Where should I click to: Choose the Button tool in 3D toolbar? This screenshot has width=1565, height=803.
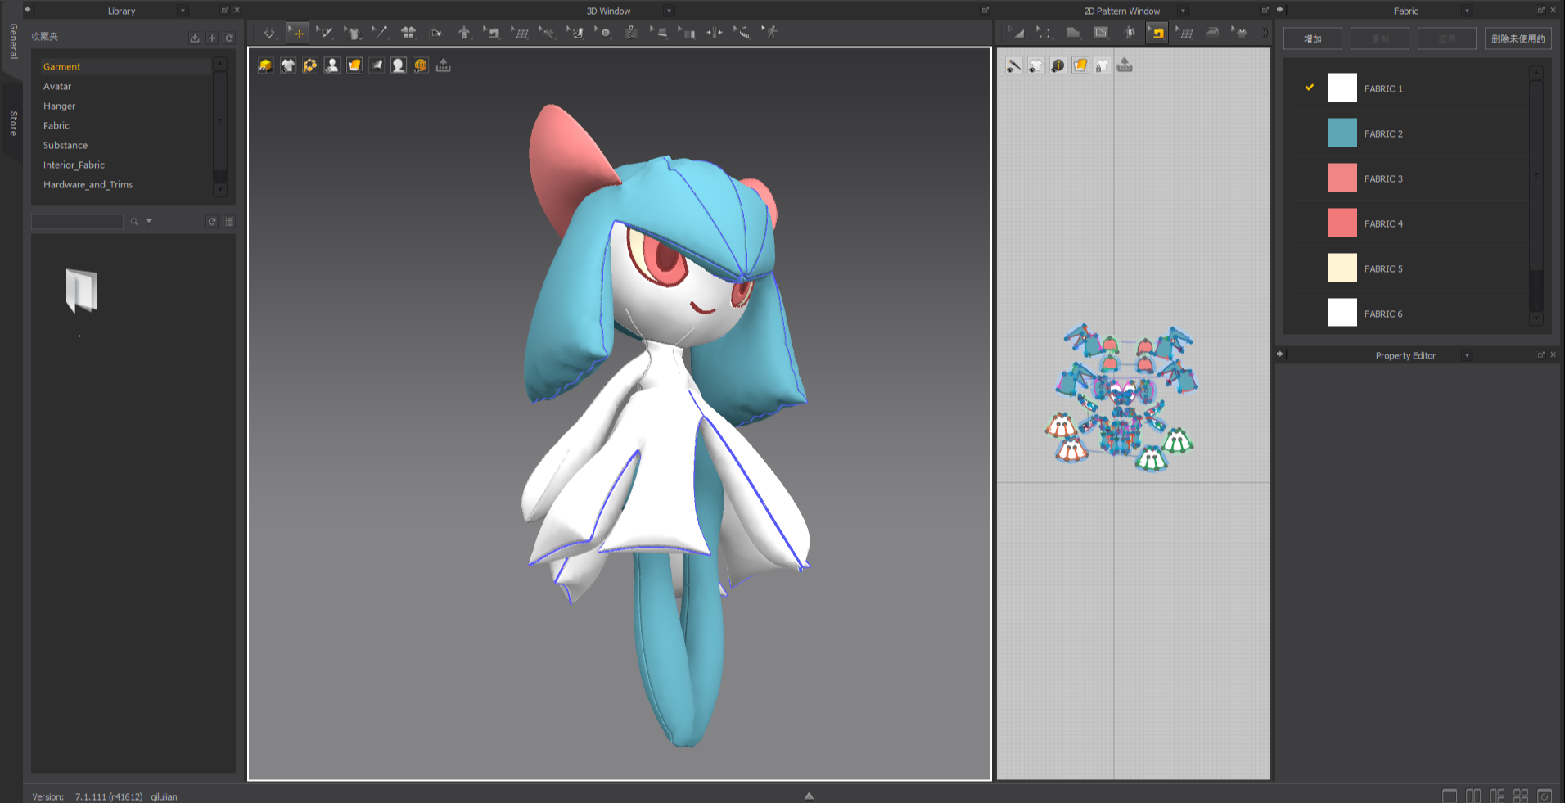[603, 33]
